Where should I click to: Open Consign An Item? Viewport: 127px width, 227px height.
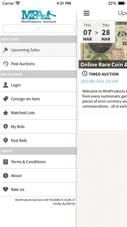(39, 99)
